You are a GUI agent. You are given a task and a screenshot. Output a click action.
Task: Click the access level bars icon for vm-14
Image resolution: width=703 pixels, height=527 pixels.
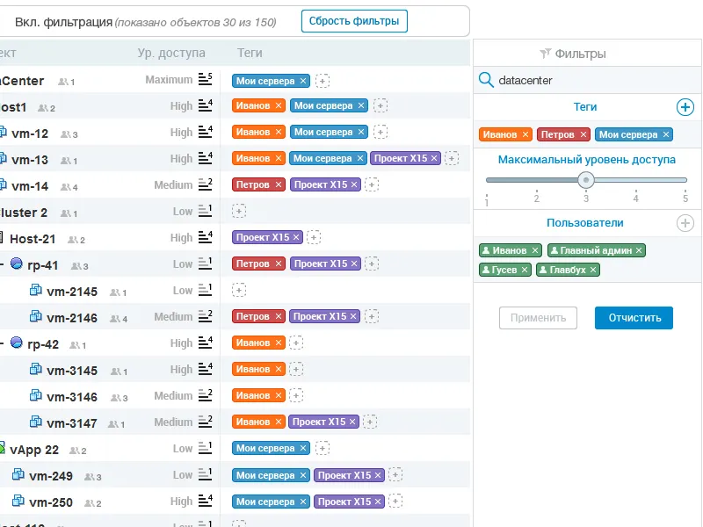[206, 185]
